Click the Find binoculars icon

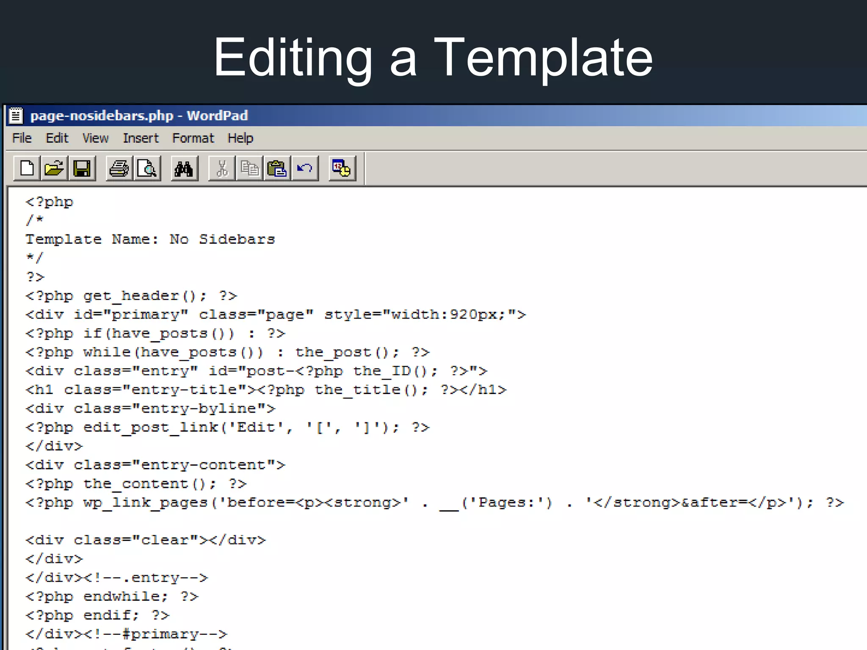(x=184, y=168)
